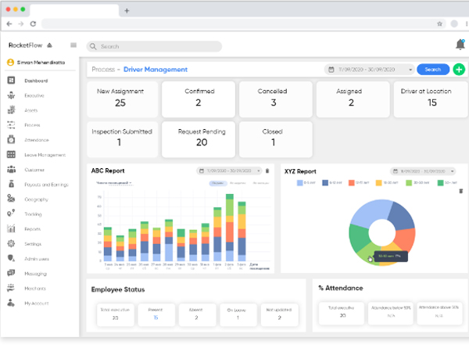Click the blue Search button
Screen dimensions: 469x352
point(433,70)
